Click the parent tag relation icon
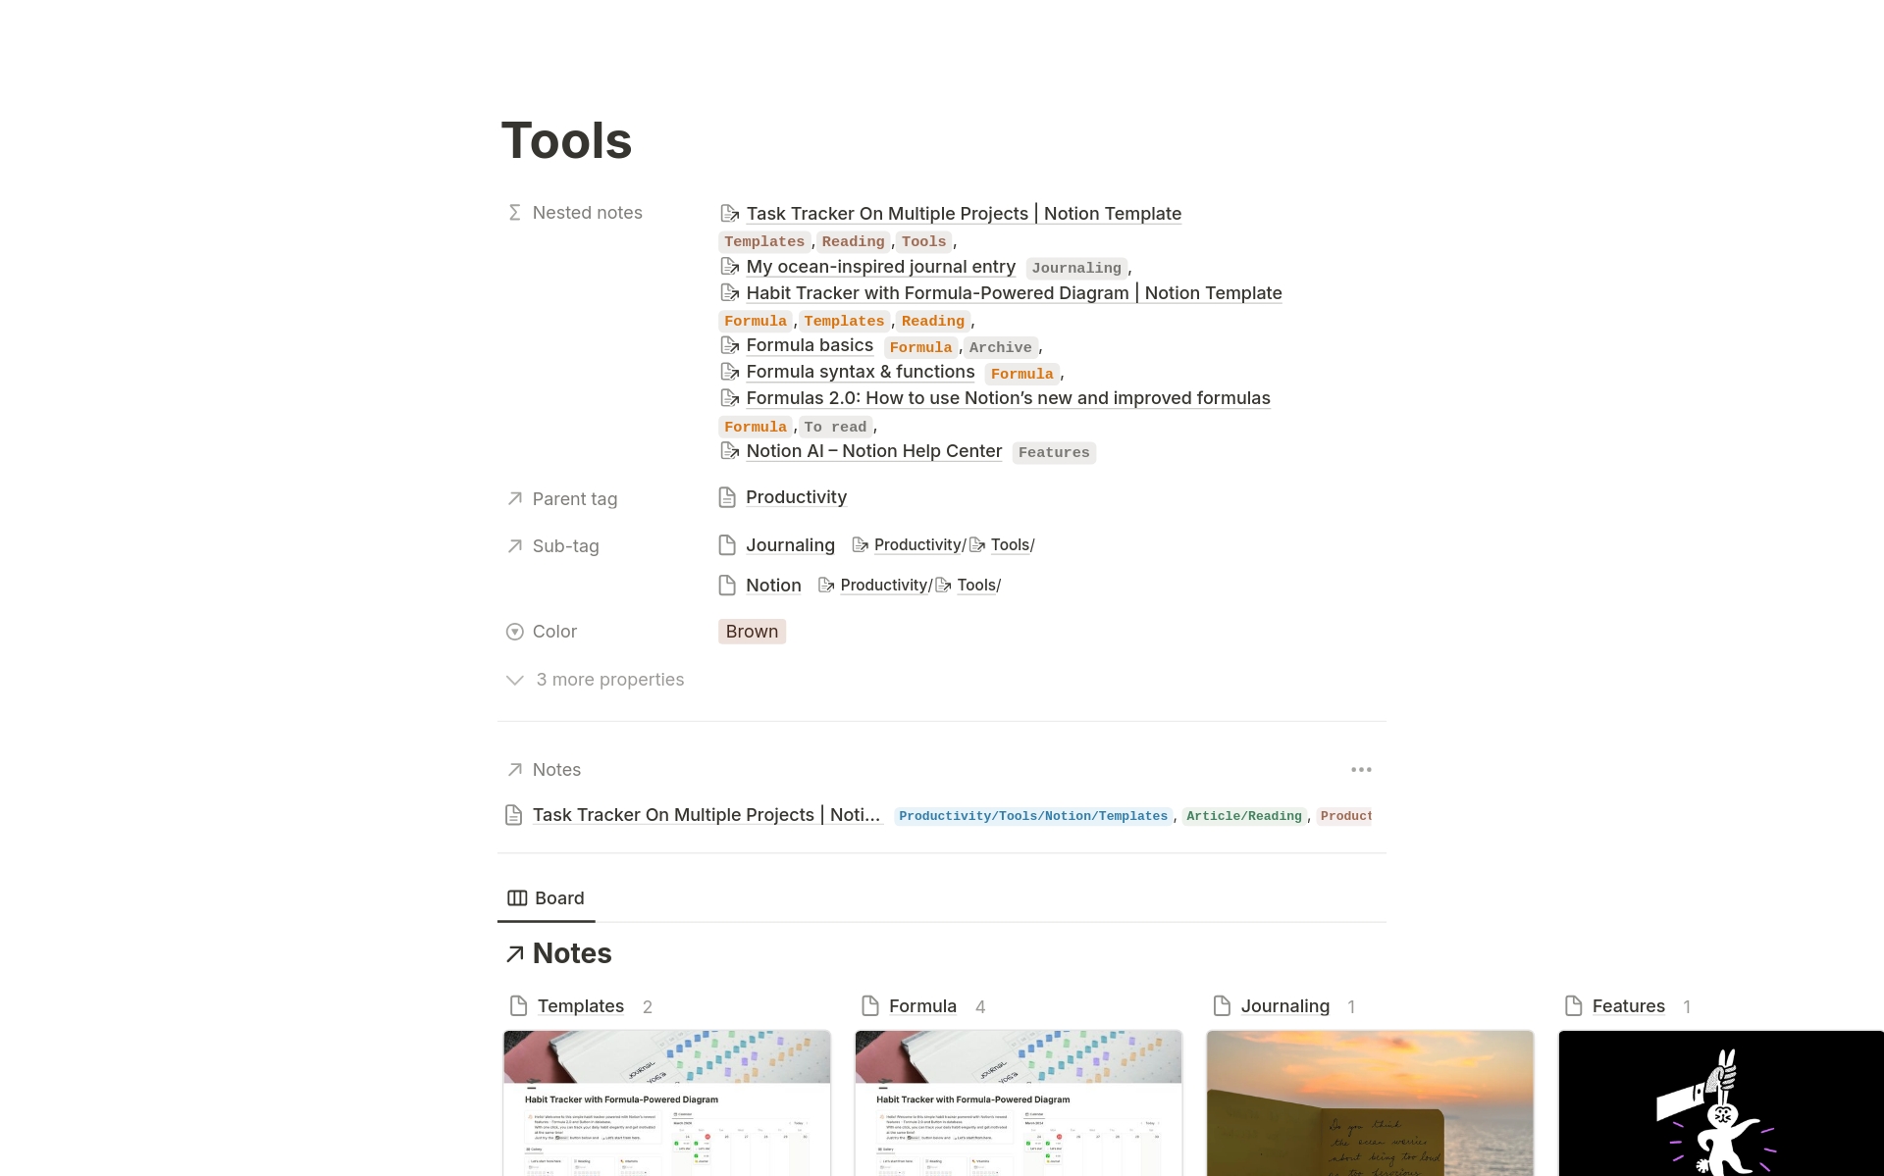Screen dimensions: 1884x1176 tap(516, 497)
